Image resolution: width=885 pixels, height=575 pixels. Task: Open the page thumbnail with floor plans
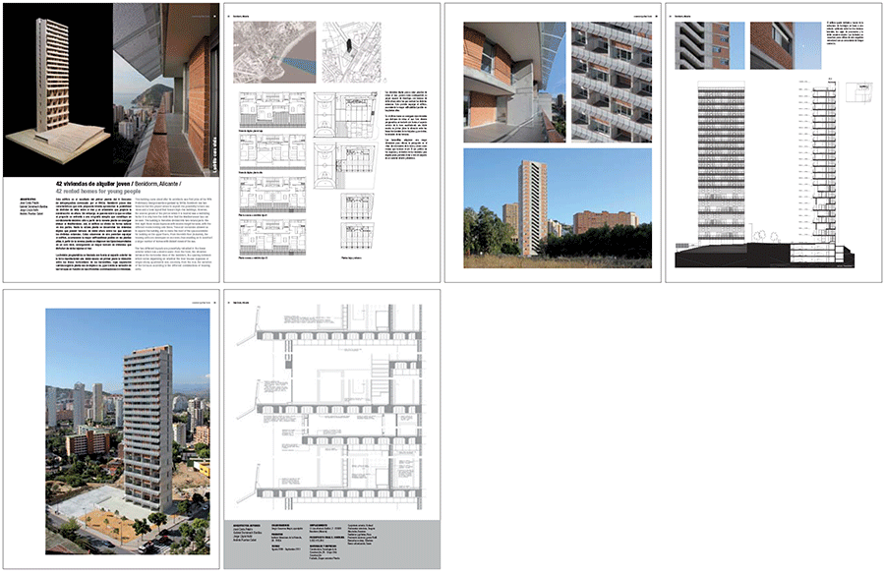coord(332,143)
